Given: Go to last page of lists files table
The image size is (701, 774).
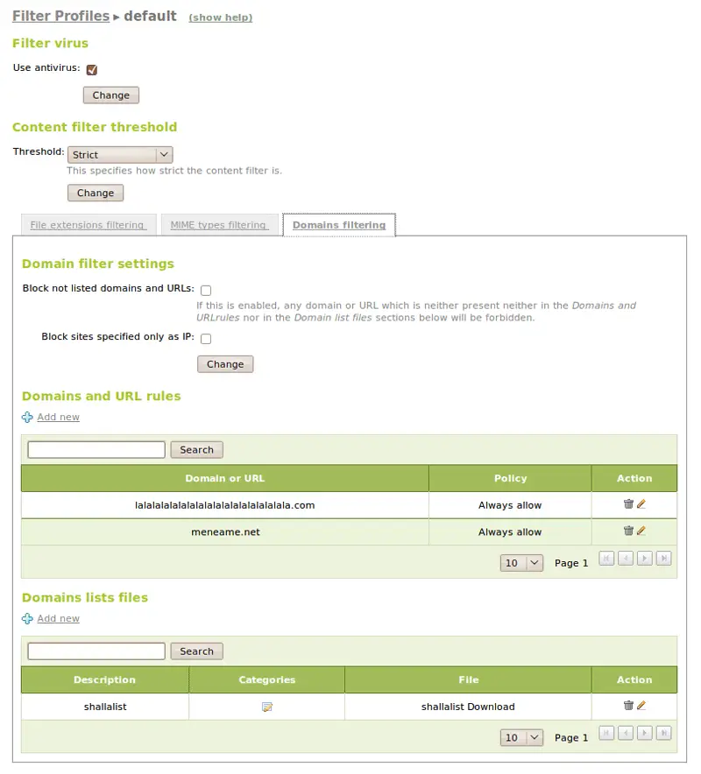Looking at the screenshot, I should (663, 733).
